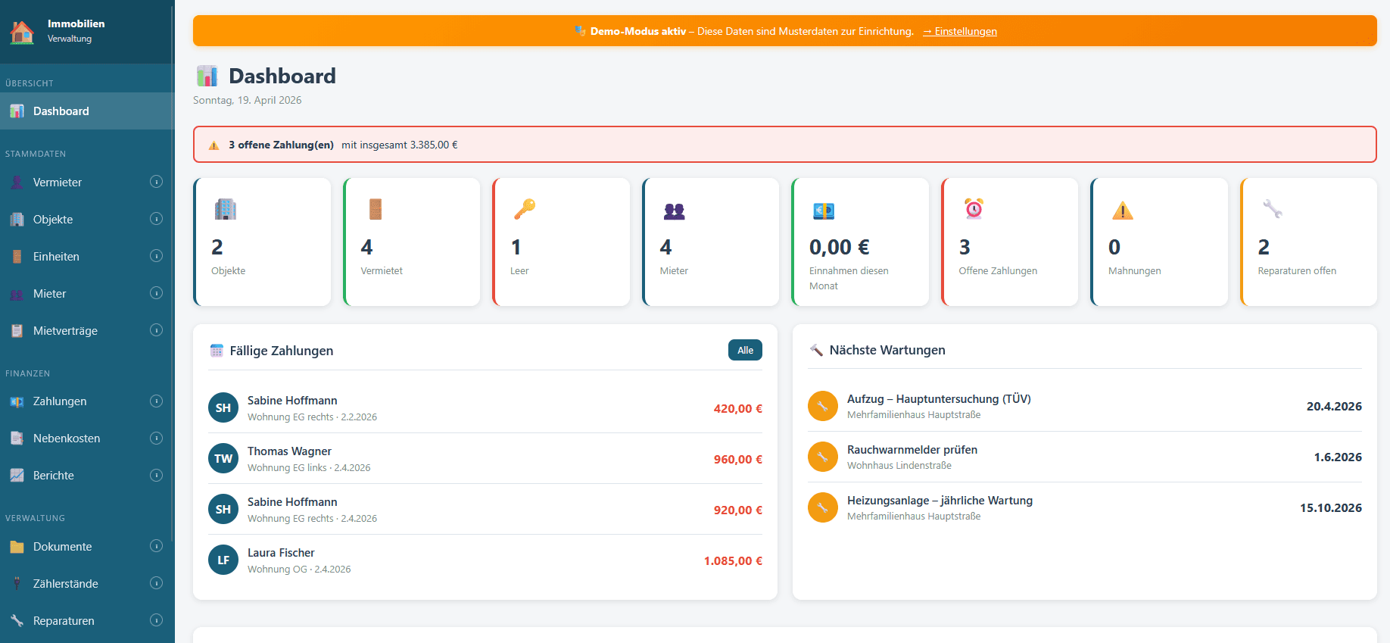Image resolution: width=1390 pixels, height=643 pixels.
Task: Click the info icon next to Vermieter
Action: coord(156,182)
